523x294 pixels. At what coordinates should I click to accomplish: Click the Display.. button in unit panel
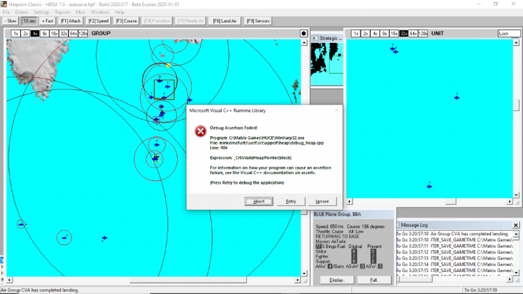[337, 280]
